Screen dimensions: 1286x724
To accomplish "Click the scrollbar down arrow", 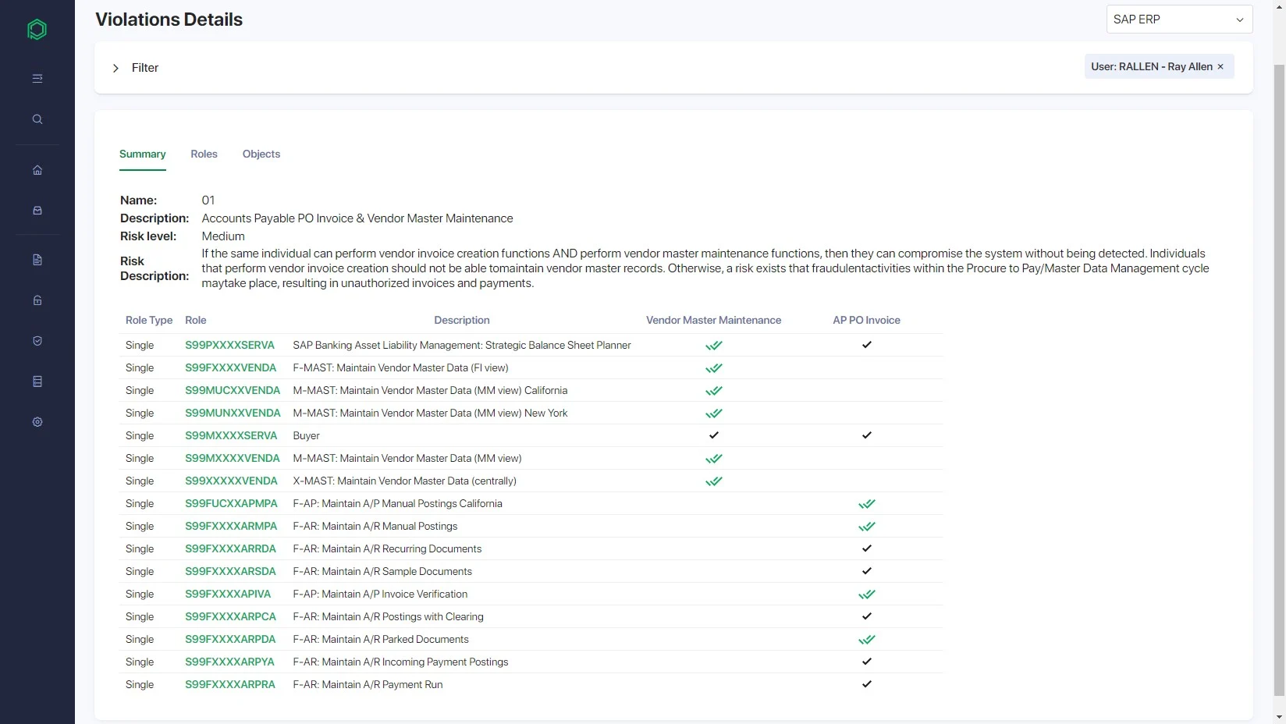I will [x=1279, y=716].
